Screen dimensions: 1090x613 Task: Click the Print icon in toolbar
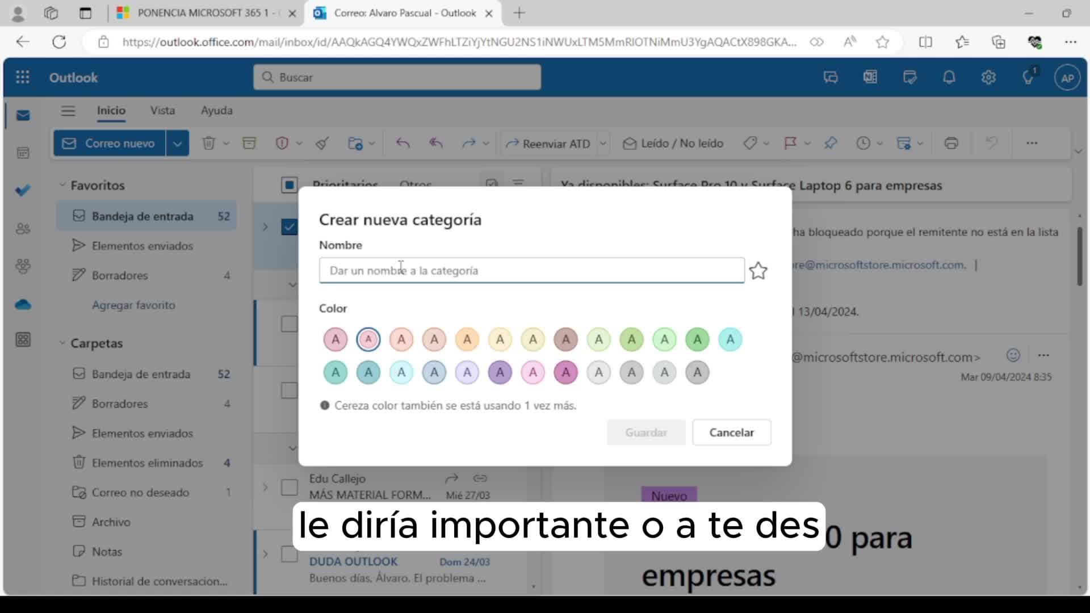coord(951,144)
